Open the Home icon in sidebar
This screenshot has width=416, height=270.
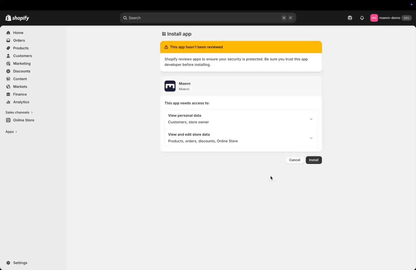[8, 33]
